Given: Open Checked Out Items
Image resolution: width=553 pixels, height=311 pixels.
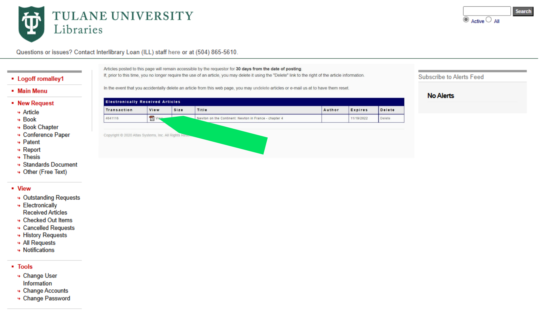Looking at the screenshot, I should click(x=48, y=220).
